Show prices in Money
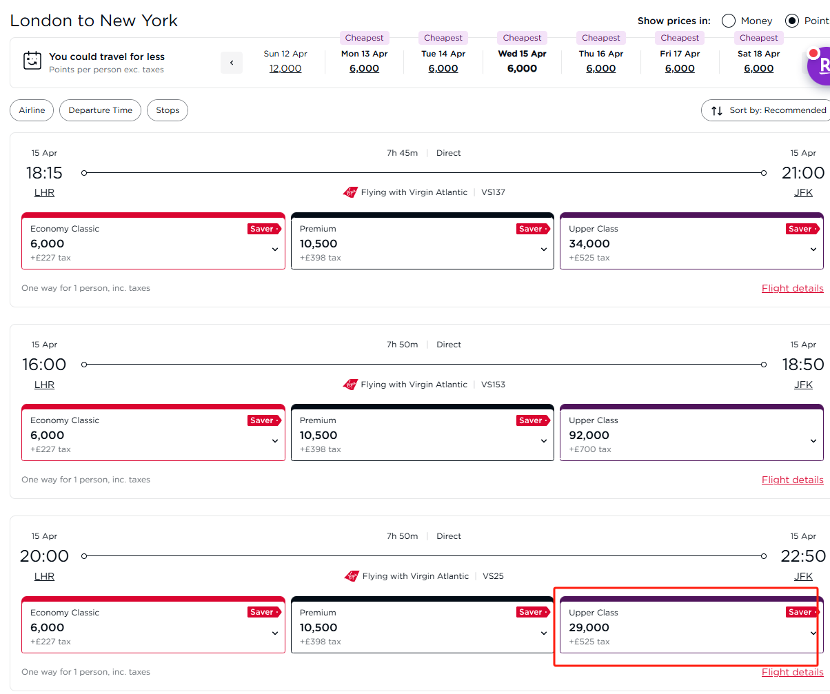This screenshot has width=830, height=694. coord(729,21)
